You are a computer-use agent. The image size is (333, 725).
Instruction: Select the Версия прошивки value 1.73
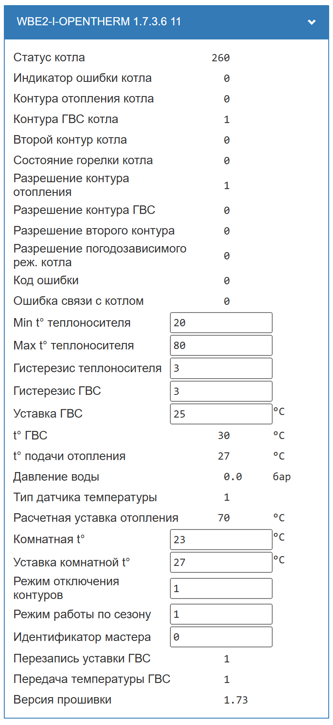pyautogui.click(x=236, y=700)
